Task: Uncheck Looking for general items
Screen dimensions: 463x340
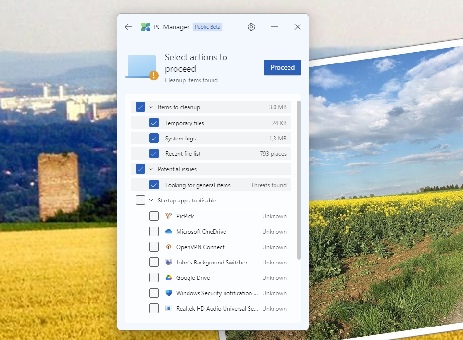Action: (x=154, y=185)
